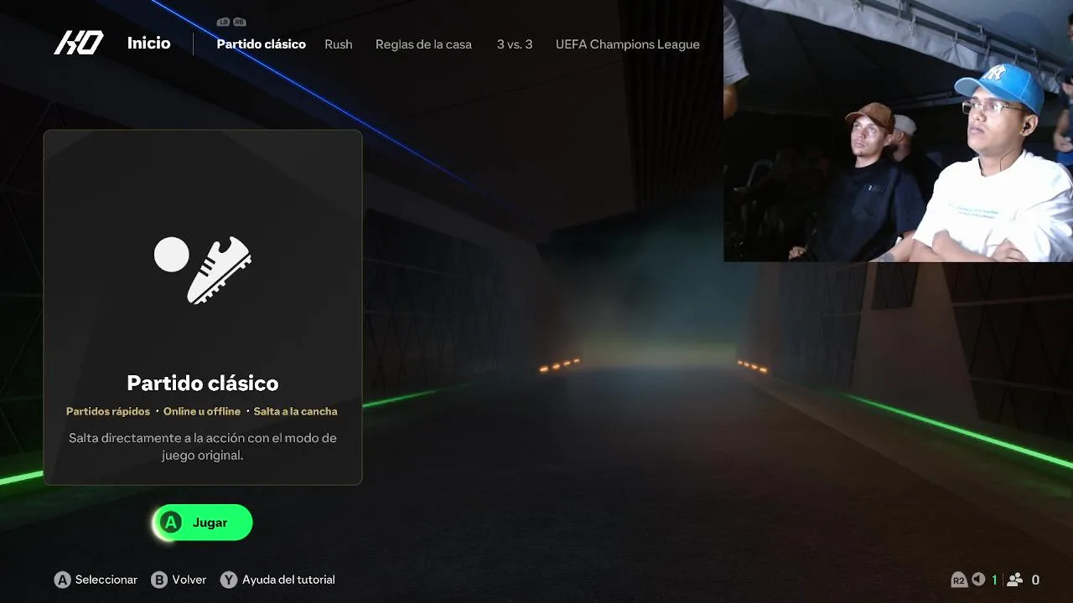This screenshot has height=603, width=1073.
Task: Click the A button icon for Seleccionar
Action: pos(62,580)
